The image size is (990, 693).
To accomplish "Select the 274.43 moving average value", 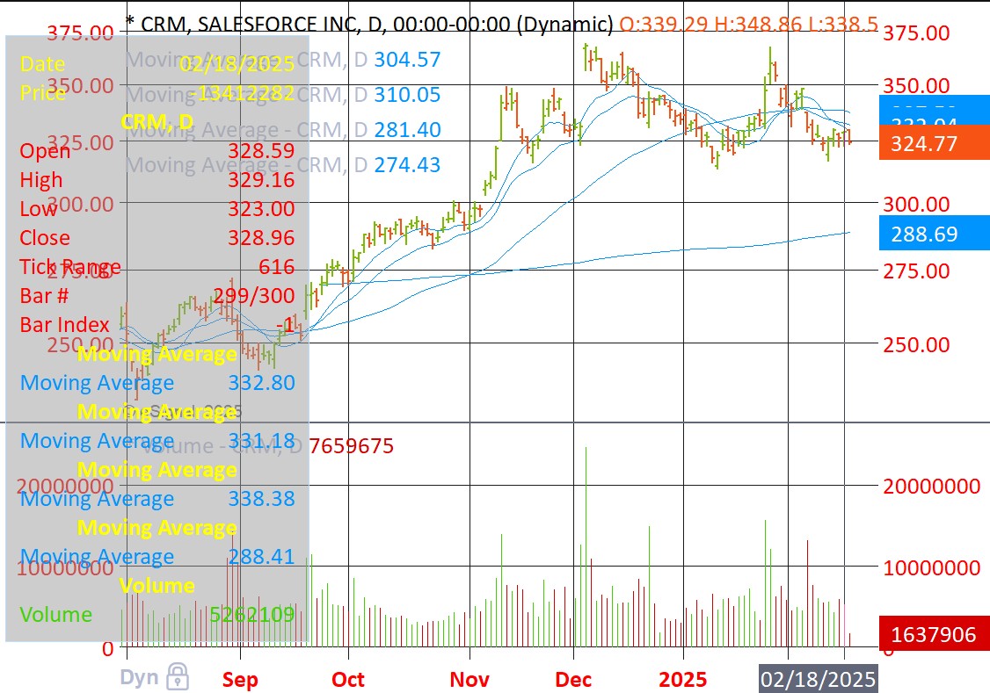I will [x=407, y=165].
